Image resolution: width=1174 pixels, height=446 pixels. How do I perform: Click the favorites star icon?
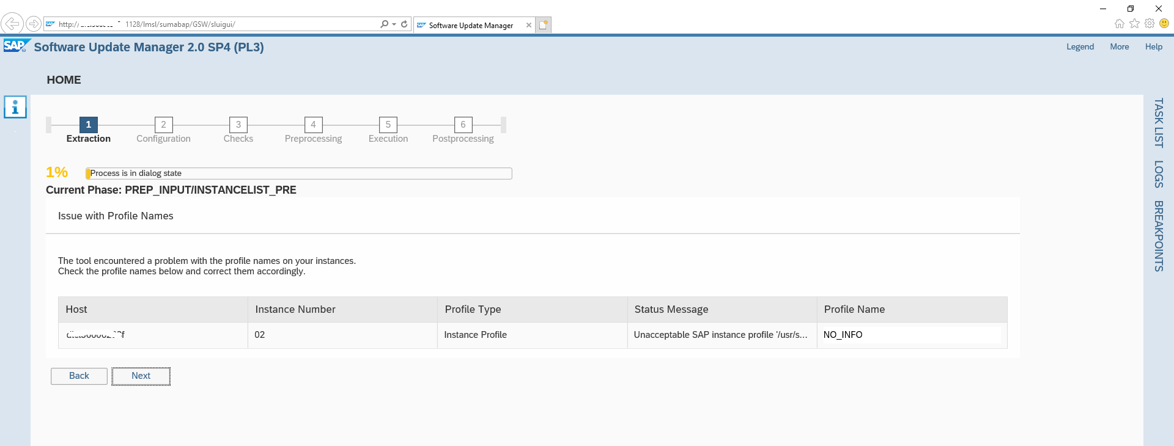tap(1134, 23)
